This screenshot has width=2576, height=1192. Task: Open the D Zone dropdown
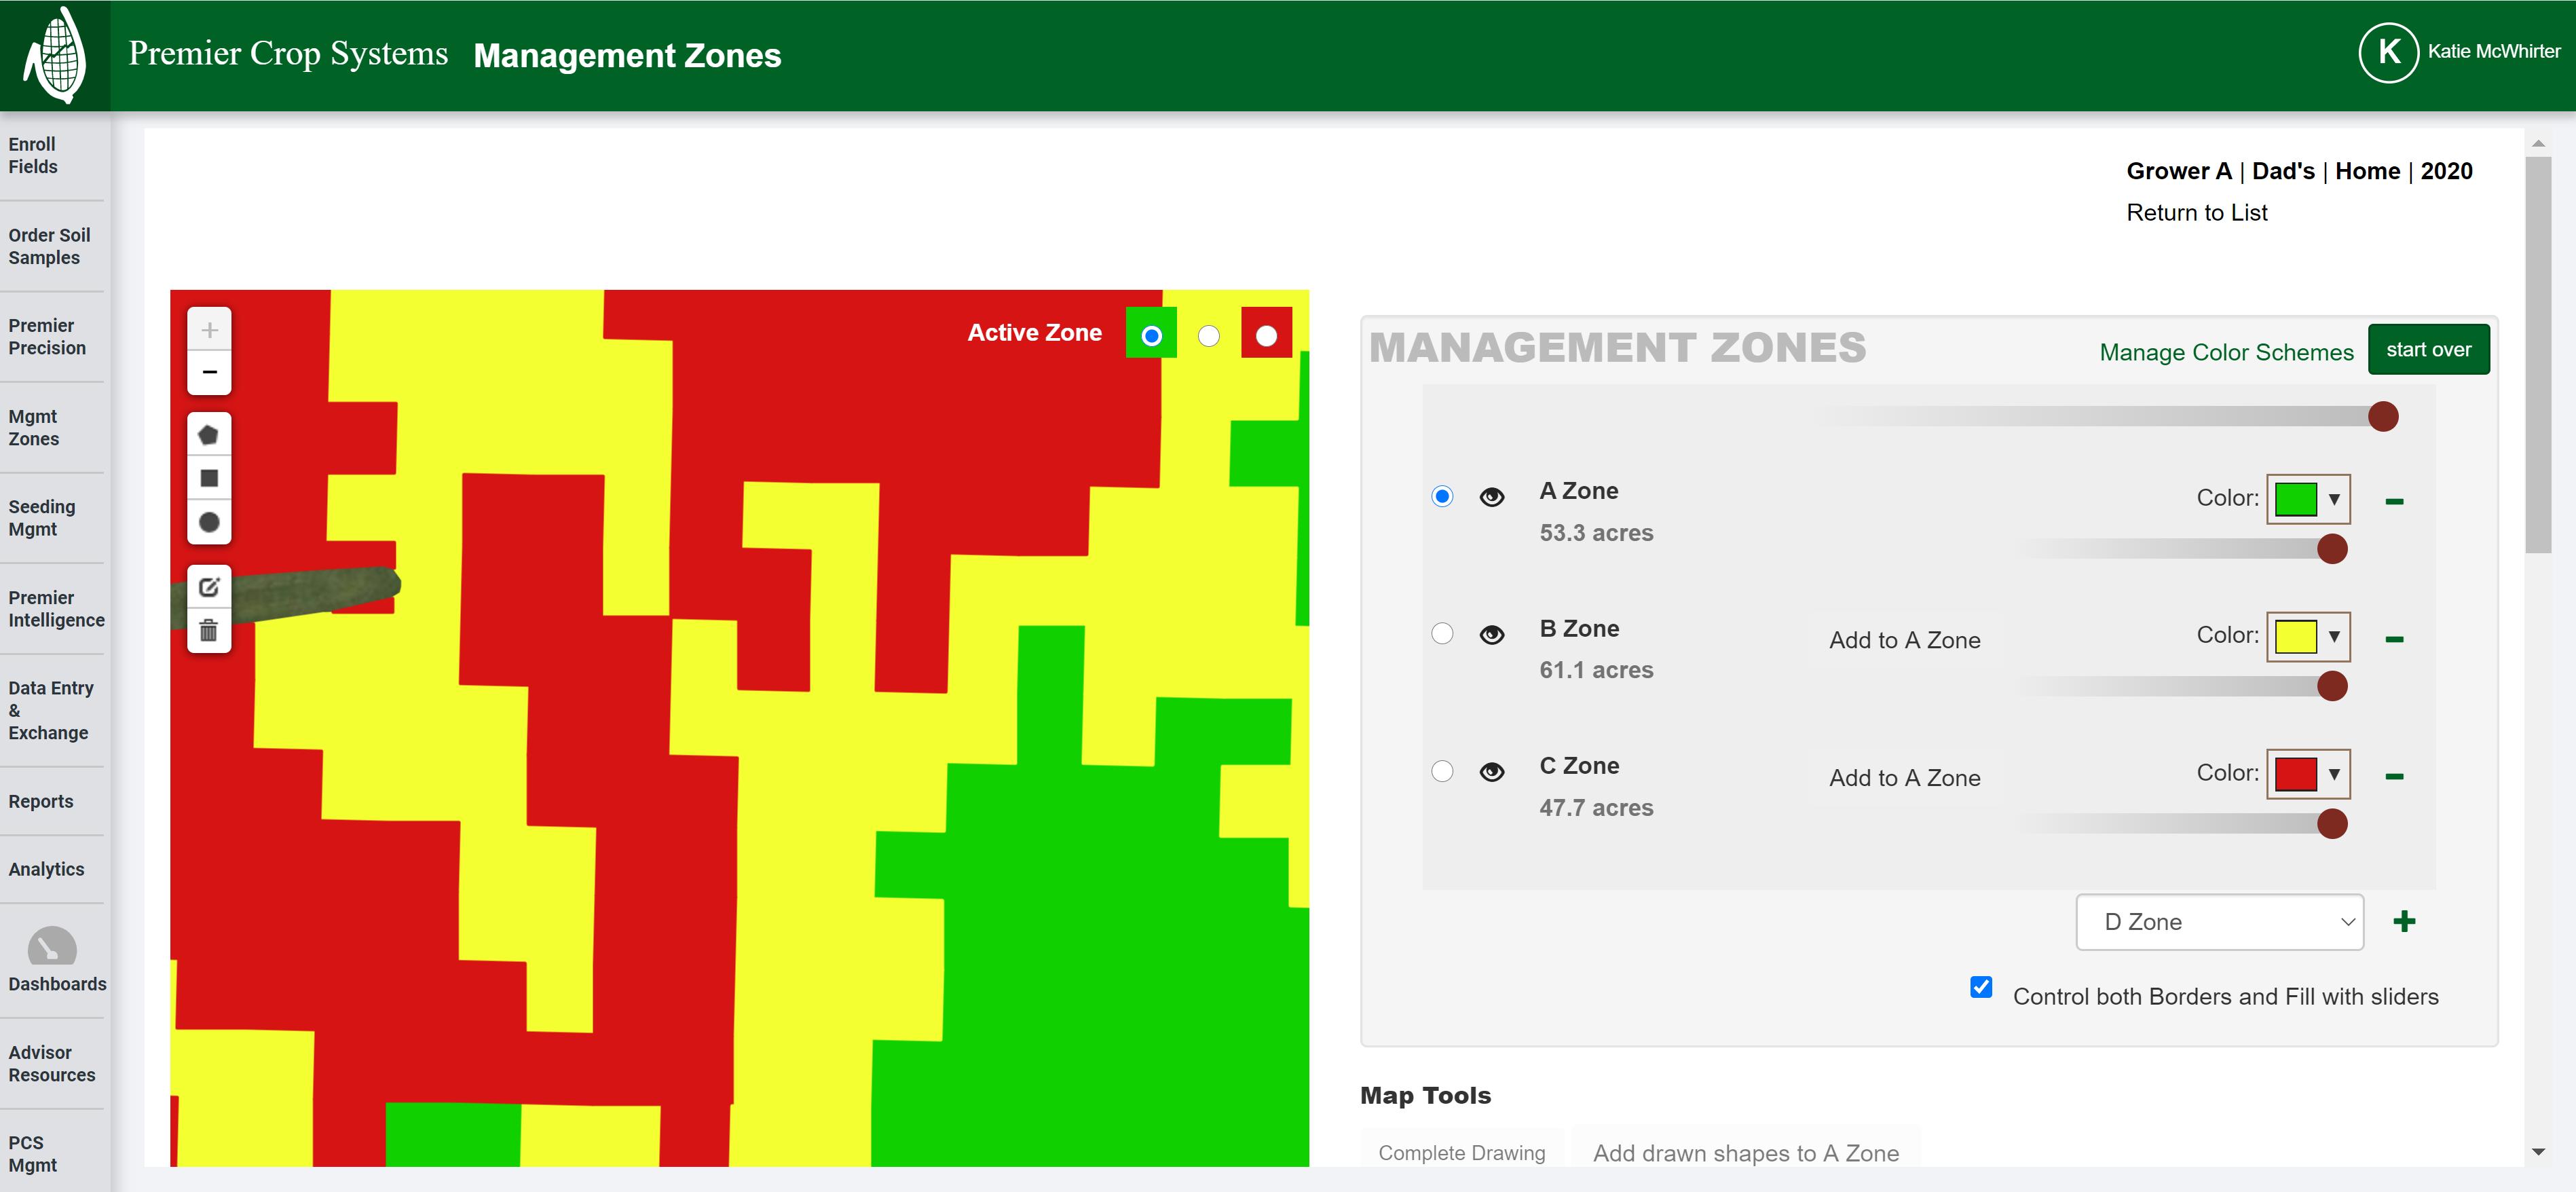point(2219,922)
